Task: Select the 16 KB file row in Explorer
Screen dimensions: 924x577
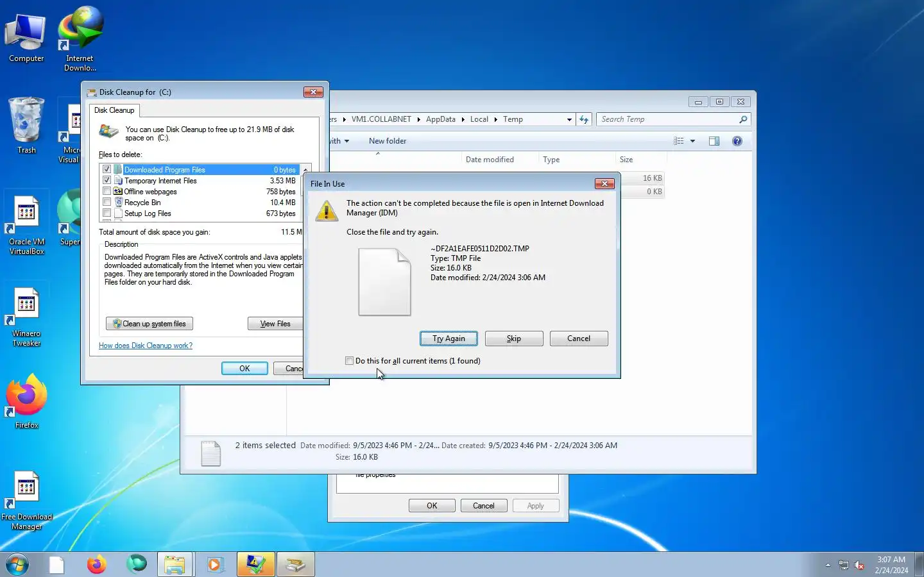Action: pyautogui.click(x=642, y=178)
